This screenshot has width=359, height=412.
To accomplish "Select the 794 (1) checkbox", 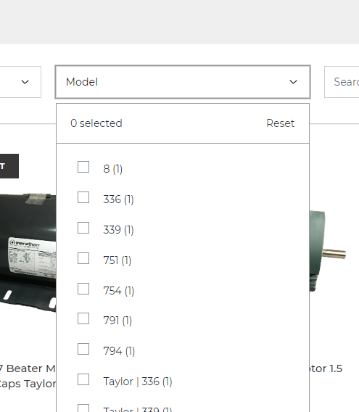I will [83, 349].
